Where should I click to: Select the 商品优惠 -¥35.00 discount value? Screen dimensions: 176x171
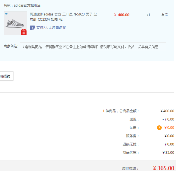coord(167,153)
